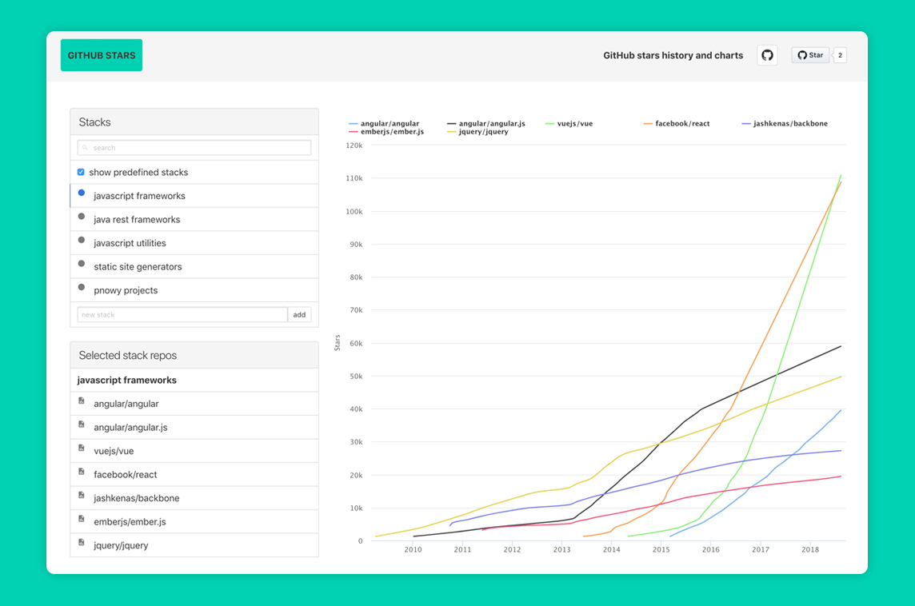
Task: Focus the stacks search field
Action: [x=194, y=148]
